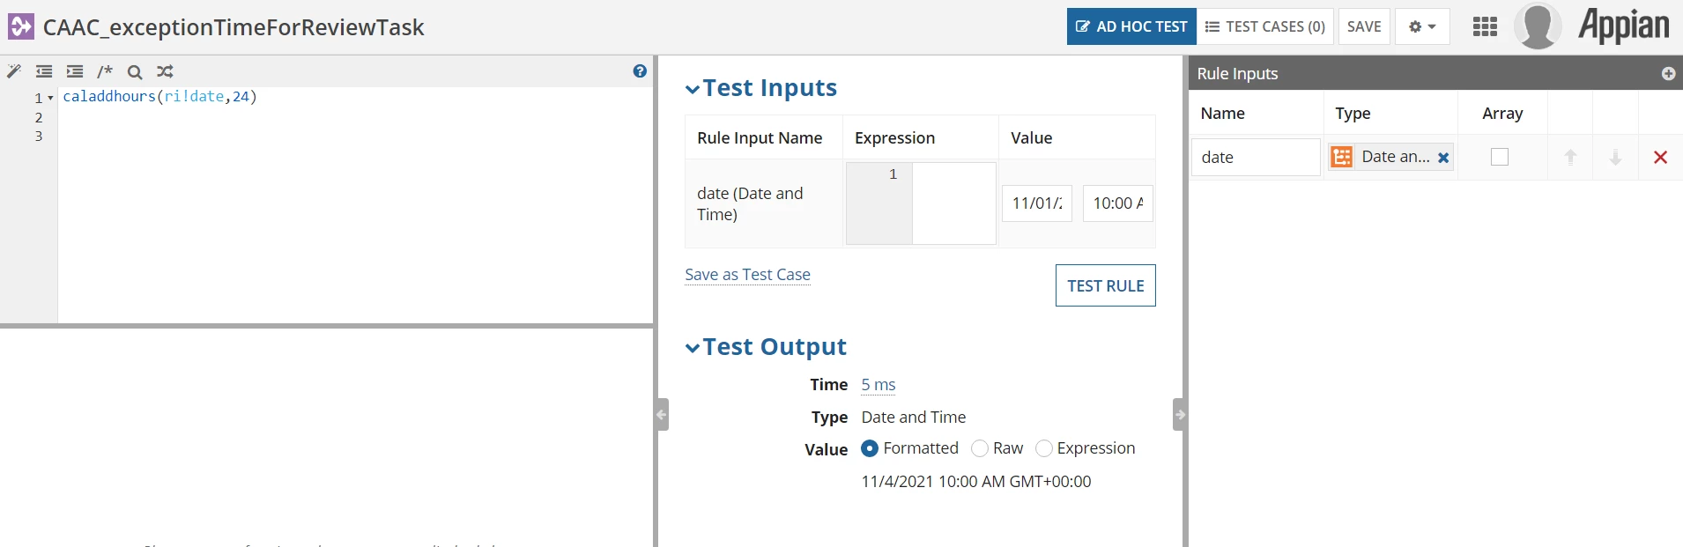Click the output value 11/4/2021 10:00 AM GMT+00:00
Screen dimensions: 1683x547
point(976,482)
